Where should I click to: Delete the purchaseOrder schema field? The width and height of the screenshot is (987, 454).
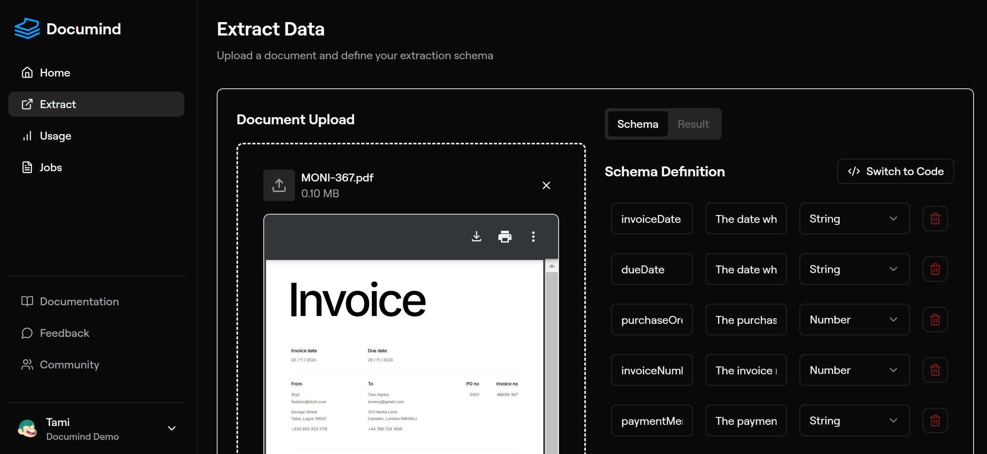coord(935,319)
